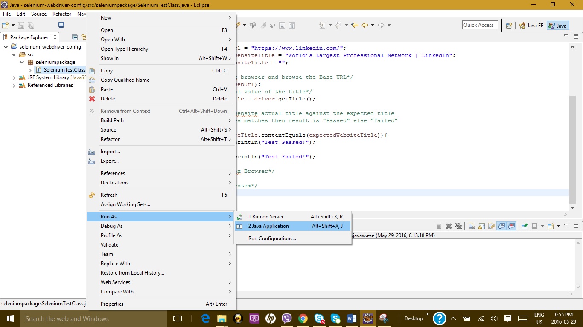Collapse All in Package Explorer

tap(75, 37)
